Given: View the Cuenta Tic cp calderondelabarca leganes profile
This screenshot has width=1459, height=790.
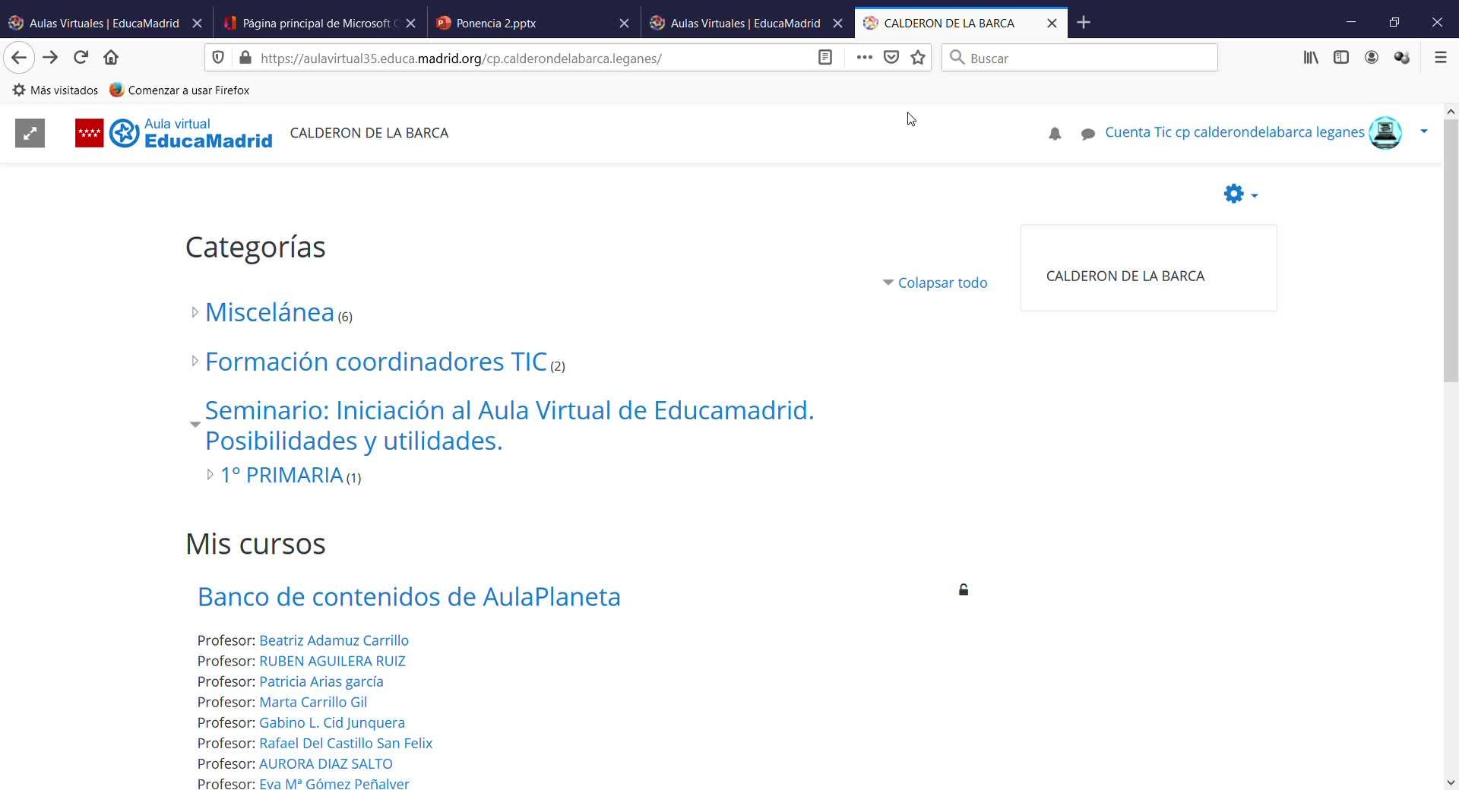Looking at the screenshot, I should click(x=1235, y=132).
